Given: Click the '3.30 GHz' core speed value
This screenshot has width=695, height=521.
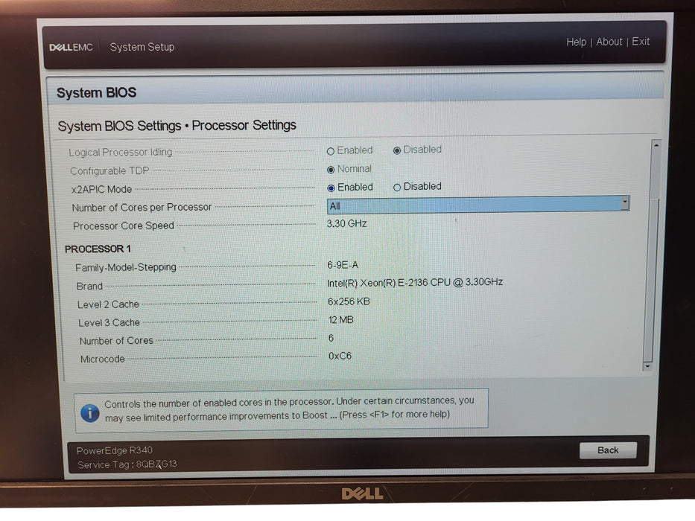Looking at the screenshot, I should (346, 224).
